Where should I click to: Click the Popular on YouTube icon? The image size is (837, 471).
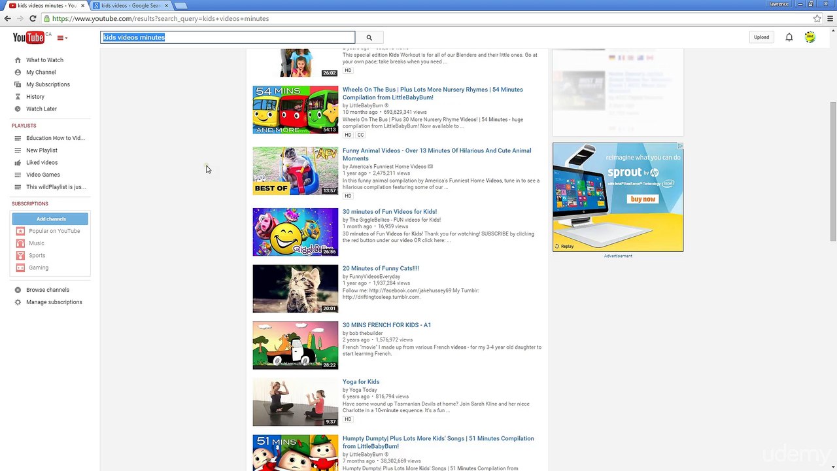coord(20,231)
